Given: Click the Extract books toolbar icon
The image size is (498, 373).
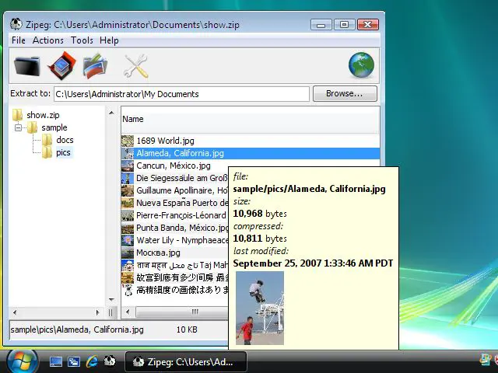Looking at the screenshot, I should (61, 66).
